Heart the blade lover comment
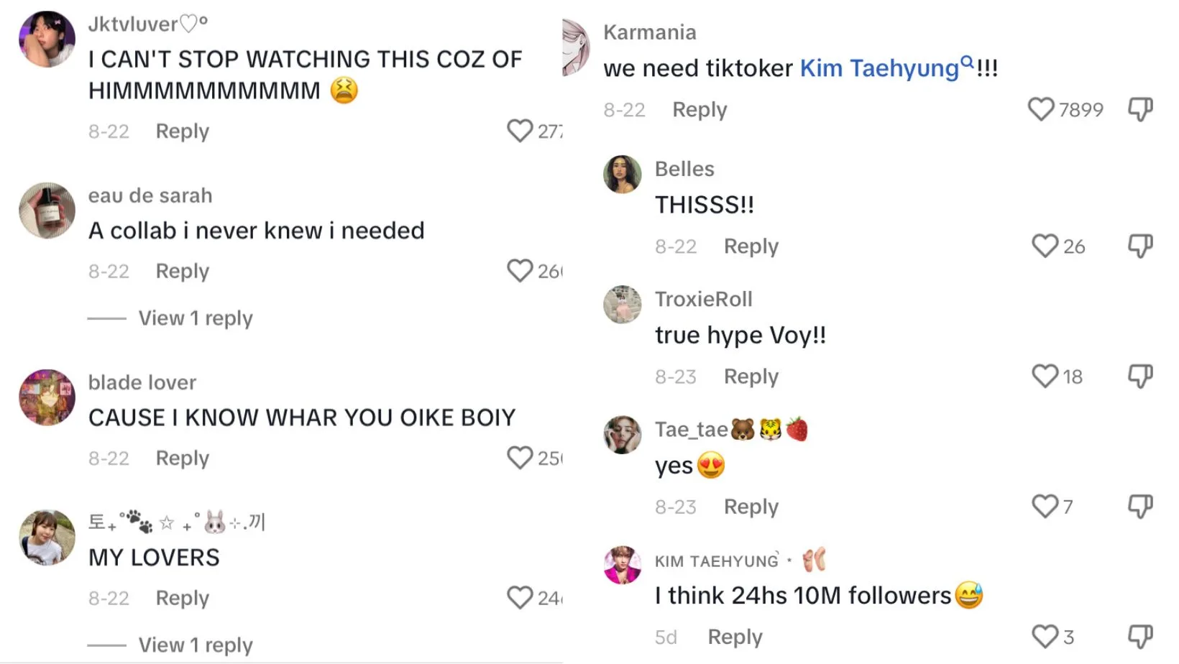This screenshot has height=664, width=1179. (x=519, y=458)
